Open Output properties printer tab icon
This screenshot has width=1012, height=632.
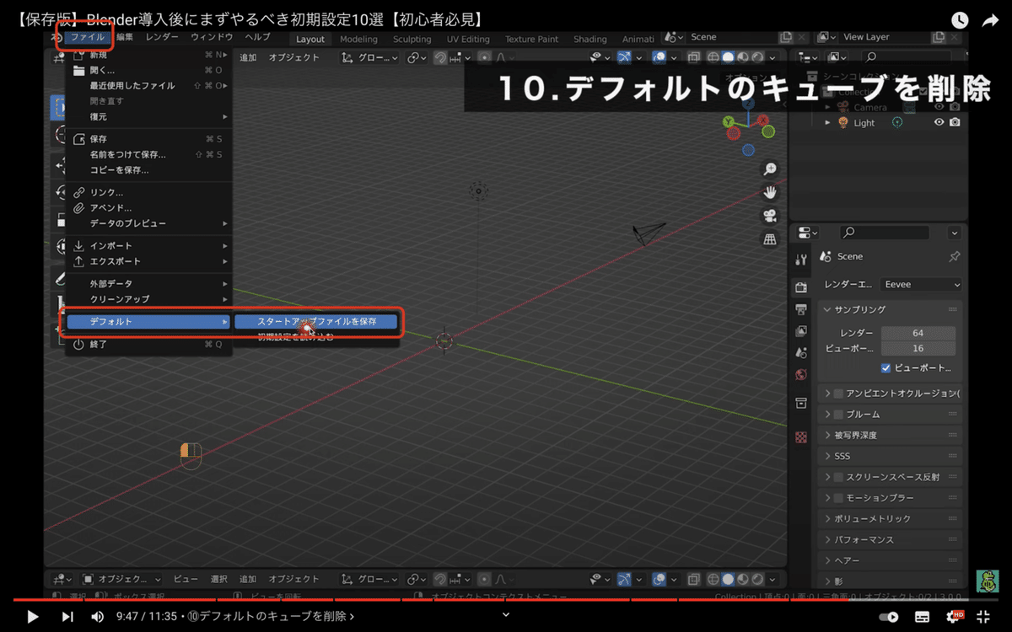click(x=801, y=309)
